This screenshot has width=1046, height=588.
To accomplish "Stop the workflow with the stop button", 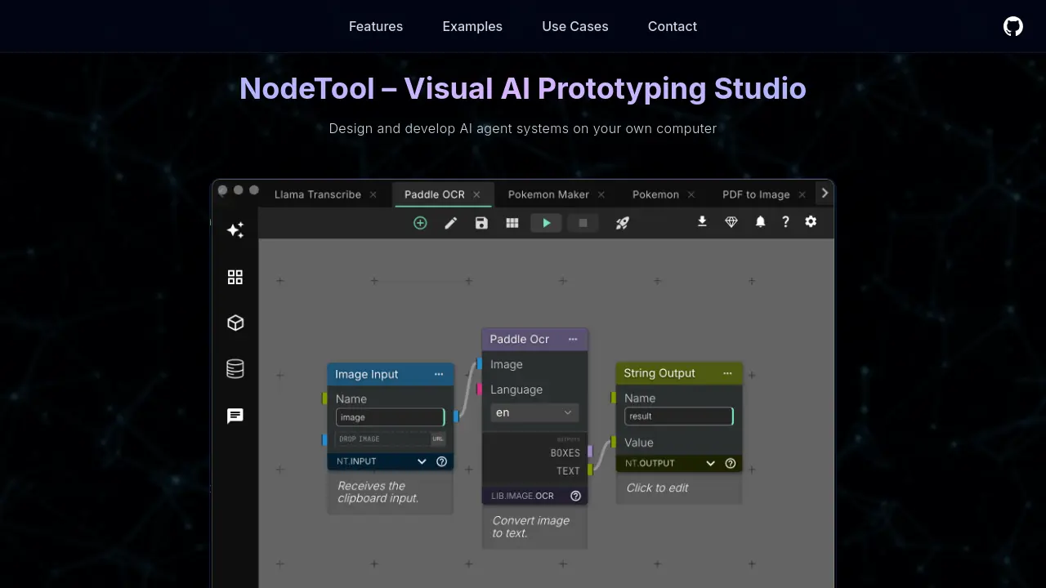I will (x=583, y=223).
